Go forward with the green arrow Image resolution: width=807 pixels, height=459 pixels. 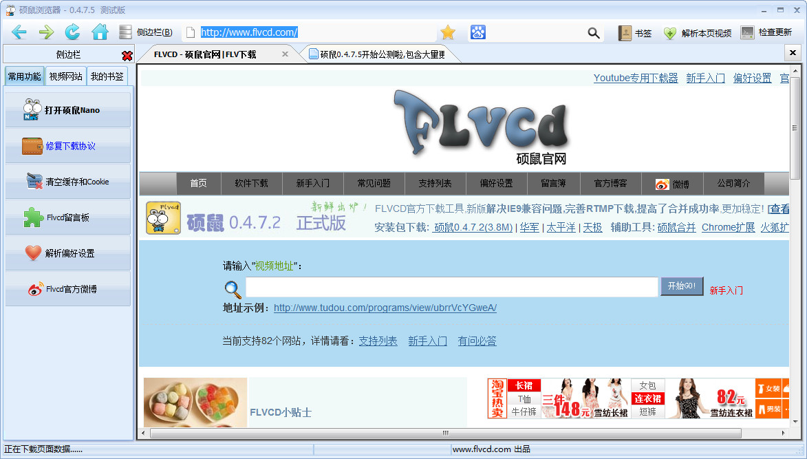coord(46,32)
